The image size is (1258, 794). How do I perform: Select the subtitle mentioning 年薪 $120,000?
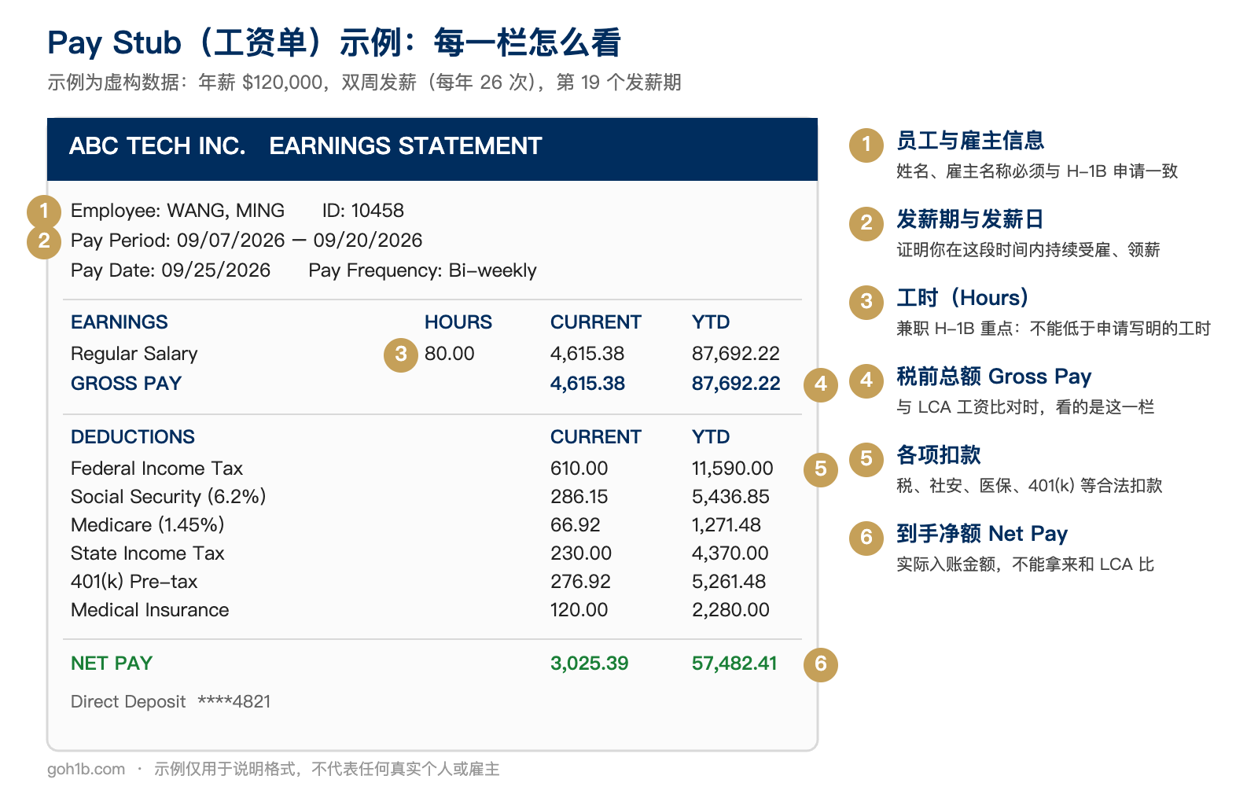click(364, 83)
